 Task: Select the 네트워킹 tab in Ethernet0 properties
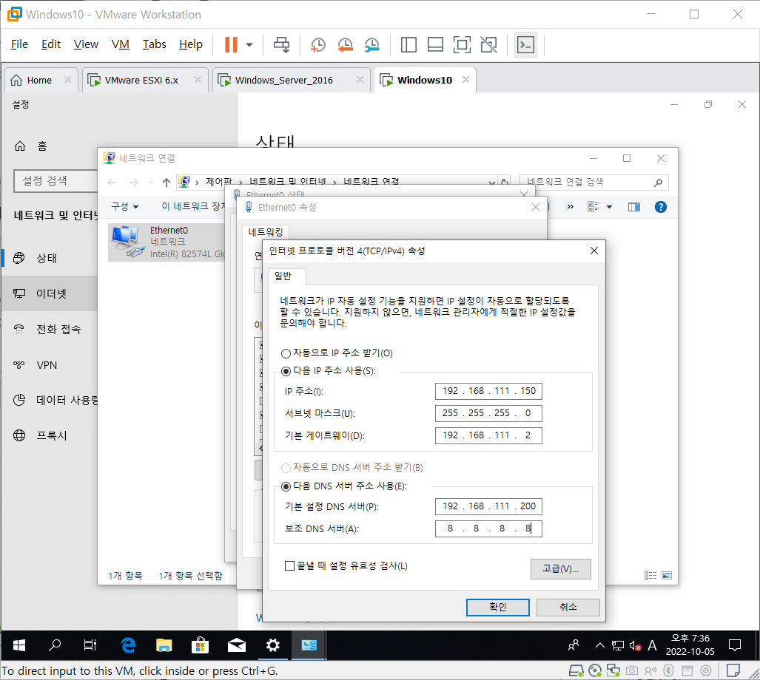(x=266, y=232)
